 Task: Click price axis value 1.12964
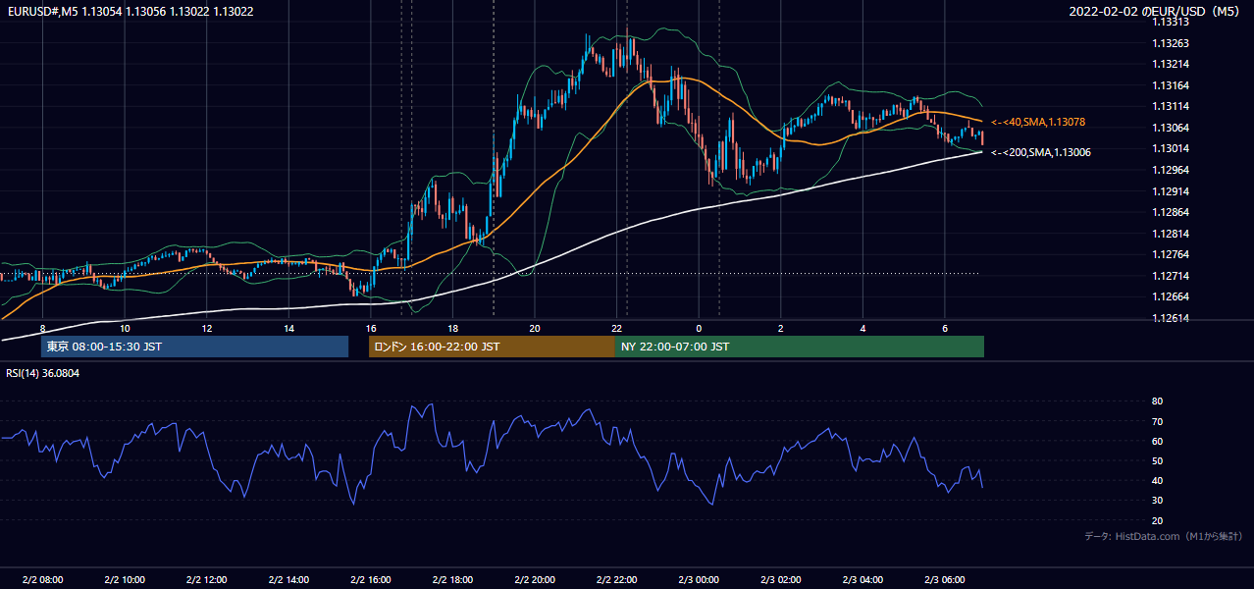[x=1172, y=170]
